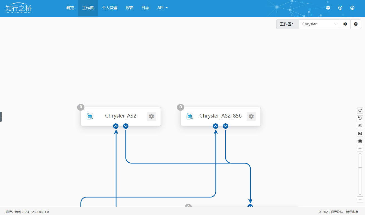The height and width of the screenshot is (215, 365).
Task: Click Chrysler_AS2_856 up-arrow input port
Action: tap(216, 126)
